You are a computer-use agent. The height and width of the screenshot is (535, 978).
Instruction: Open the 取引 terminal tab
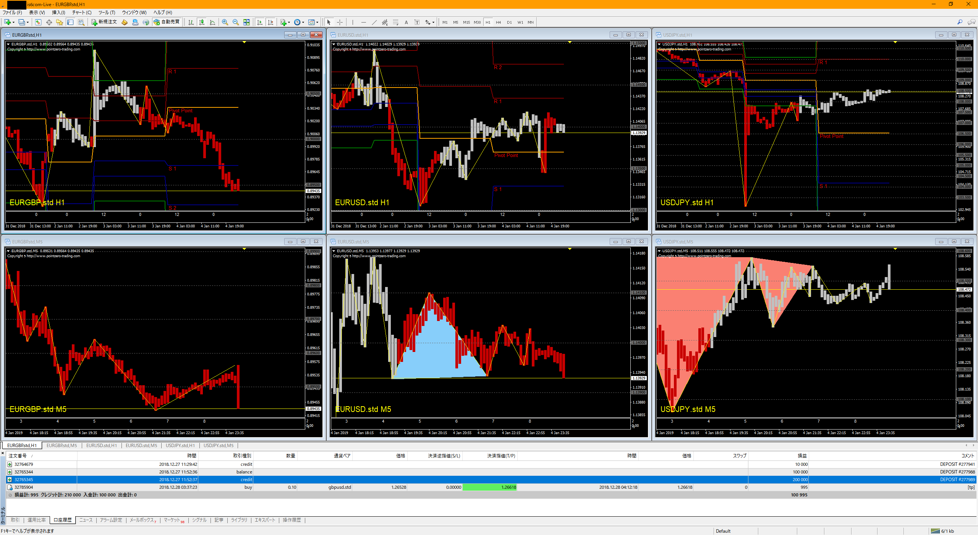[x=15, y=520]
